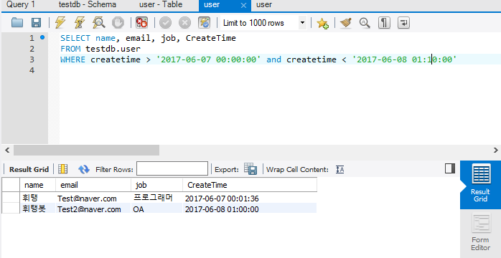Open field types grid icon next to Result Grid
The image size is (501, 258).
click(x=62, y=169)
